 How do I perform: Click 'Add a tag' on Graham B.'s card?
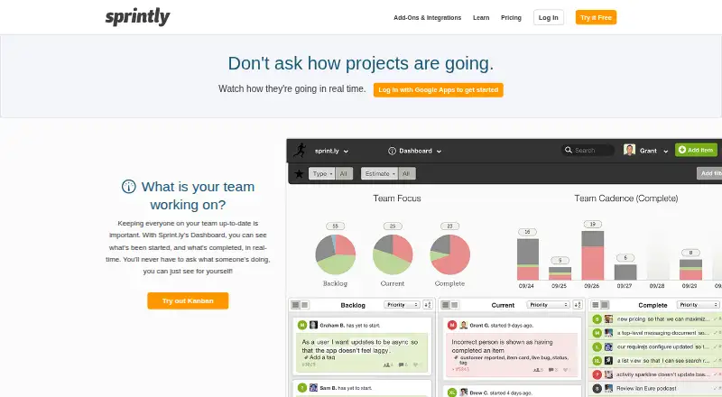tap(322, 357)
